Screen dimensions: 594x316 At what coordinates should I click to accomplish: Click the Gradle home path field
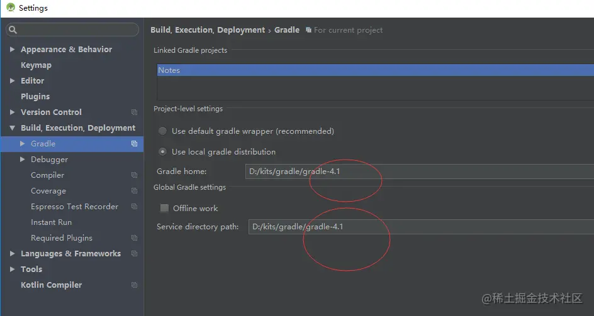tap(419, 172)
